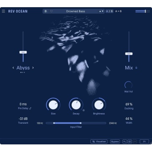This screenshot has height=152, width=152.
Task: Lock the Mix parameter
Action: click(136, 68)
